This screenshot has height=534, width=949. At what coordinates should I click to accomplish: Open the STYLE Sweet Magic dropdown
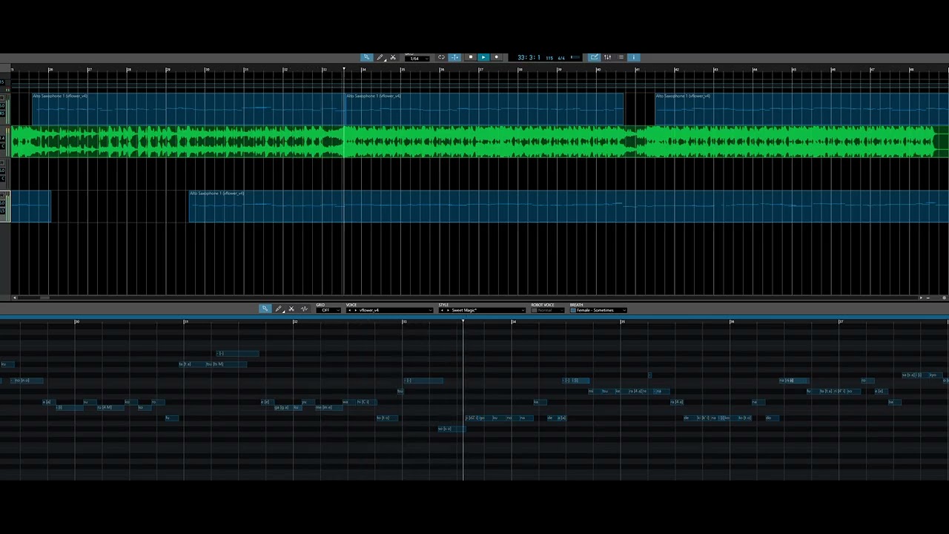[482, 310]
